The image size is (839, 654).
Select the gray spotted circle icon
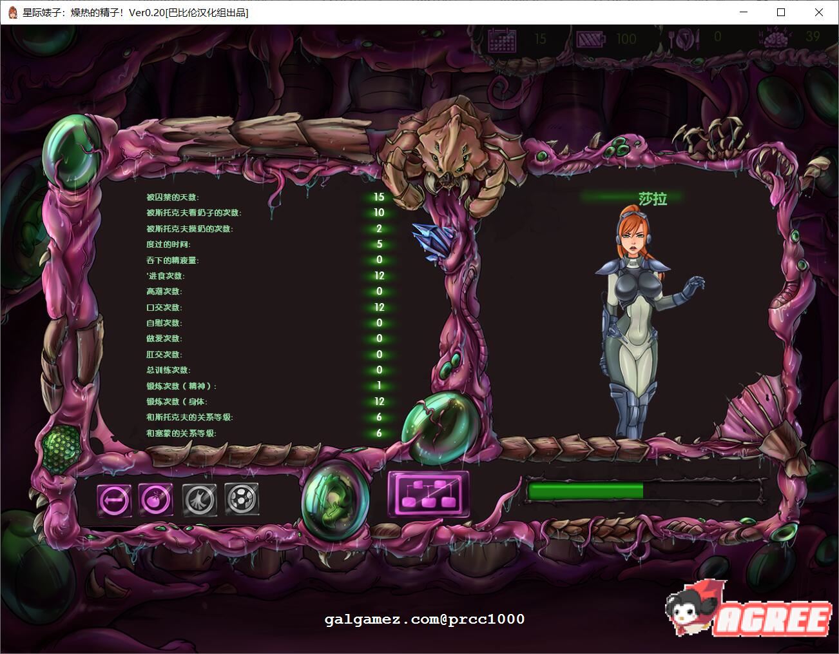[242, 499]
